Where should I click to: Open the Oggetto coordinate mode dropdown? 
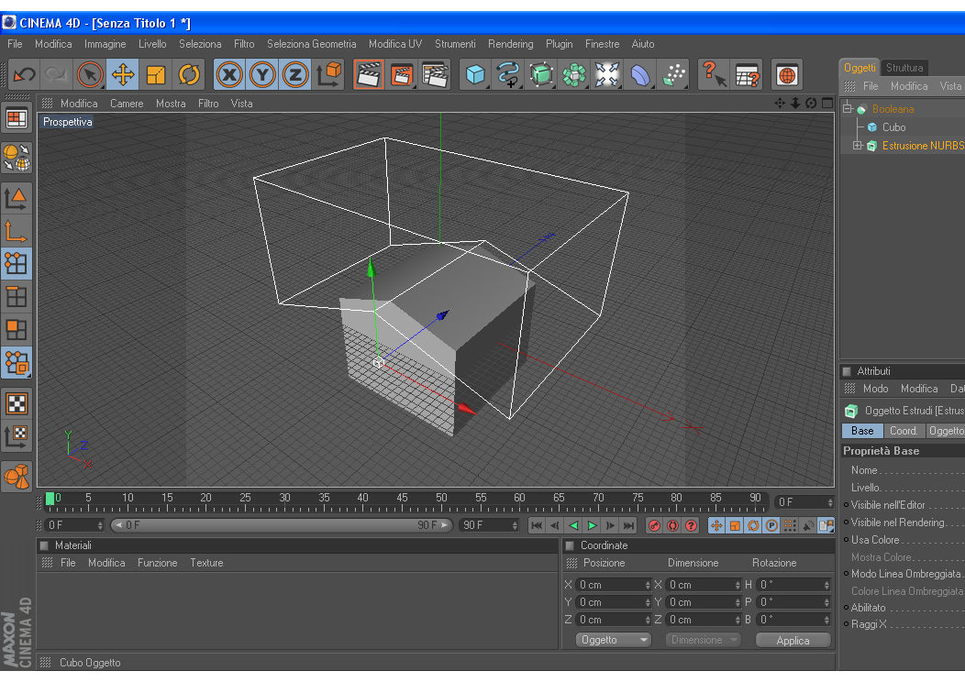click(613, 640)
